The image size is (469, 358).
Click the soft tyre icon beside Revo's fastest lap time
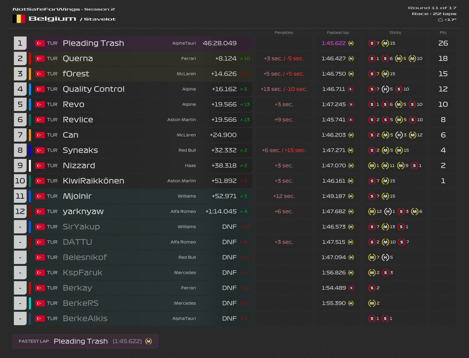tap(351, 104)
